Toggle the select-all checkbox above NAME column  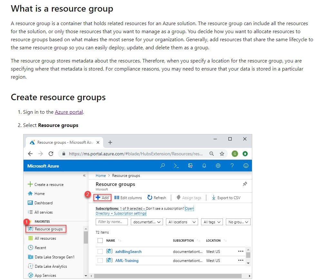pos(100,240)
